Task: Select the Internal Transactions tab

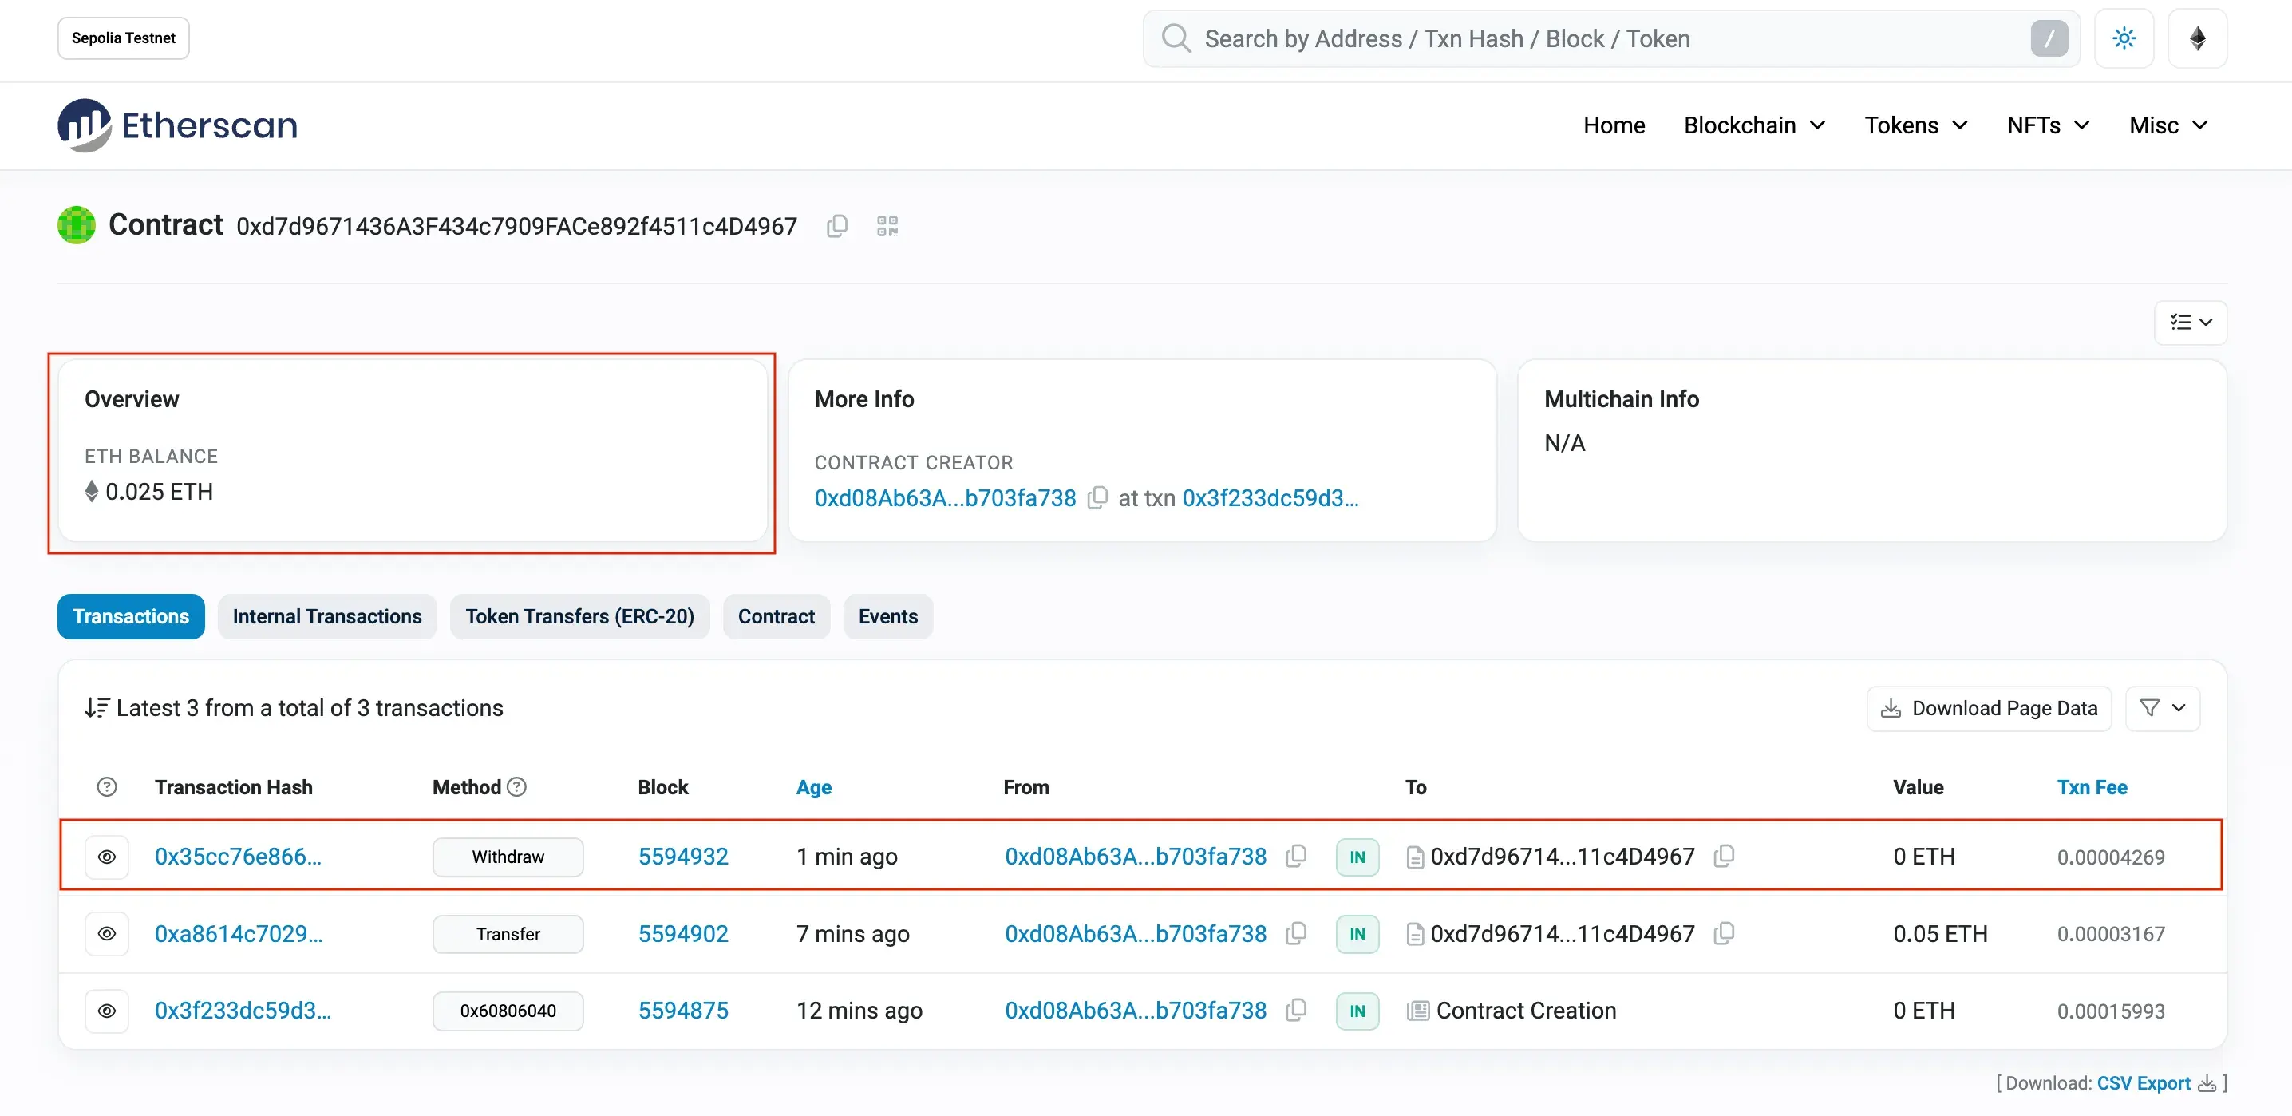Action: point(327,615)
